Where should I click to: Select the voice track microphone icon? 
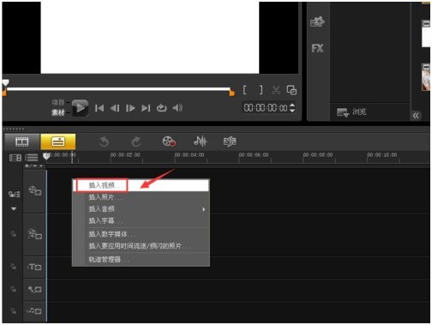point(34,289)
